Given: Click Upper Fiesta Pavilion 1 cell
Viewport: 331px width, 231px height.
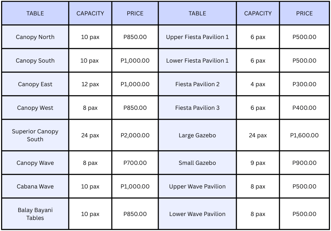Looking at the screenshot, I should click(197, 37).
